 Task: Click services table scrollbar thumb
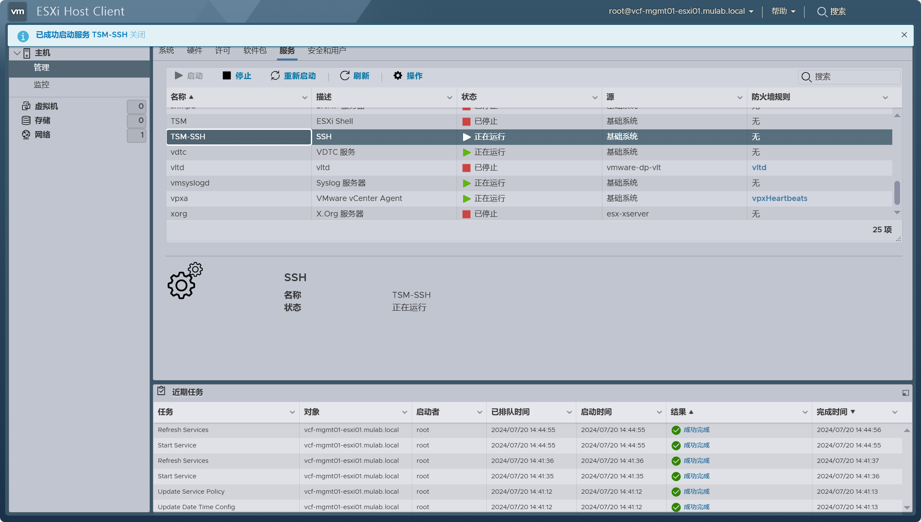897,193
